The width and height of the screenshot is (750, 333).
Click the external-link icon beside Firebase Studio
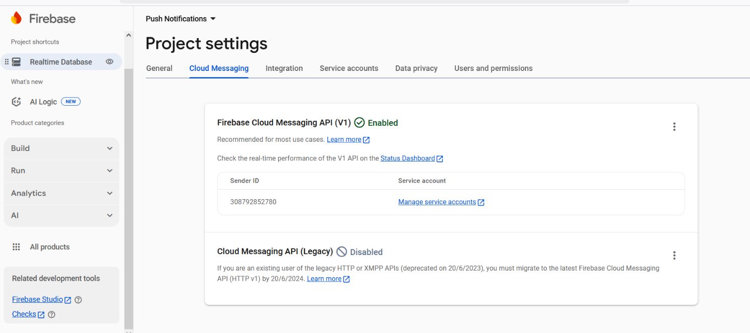68,300
